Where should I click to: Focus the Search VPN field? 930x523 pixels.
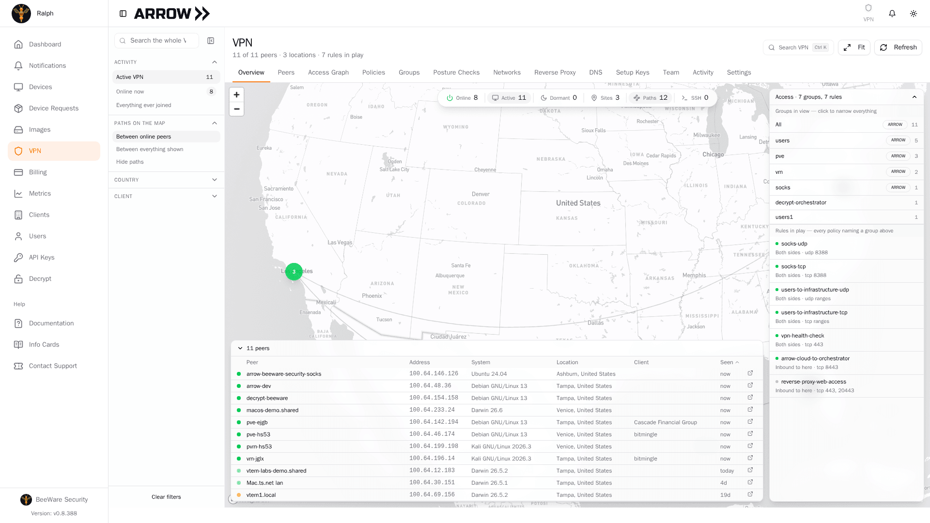798,47
